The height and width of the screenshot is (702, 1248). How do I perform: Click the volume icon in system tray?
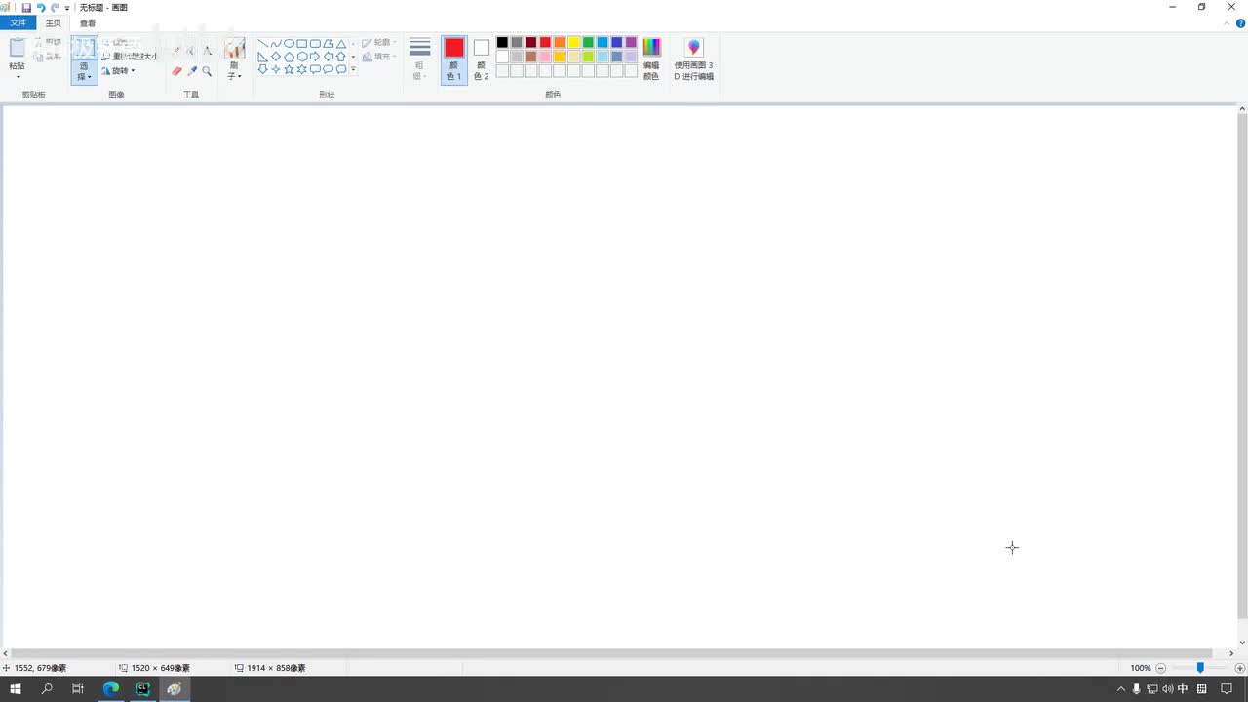1167,689
